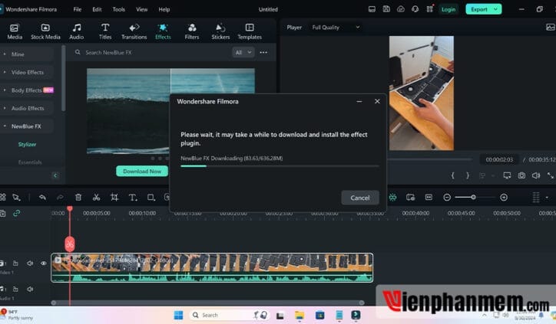
Task: Click the Login button
Action: (448, 9)
